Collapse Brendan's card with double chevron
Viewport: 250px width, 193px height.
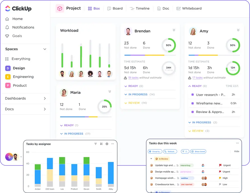174,30
